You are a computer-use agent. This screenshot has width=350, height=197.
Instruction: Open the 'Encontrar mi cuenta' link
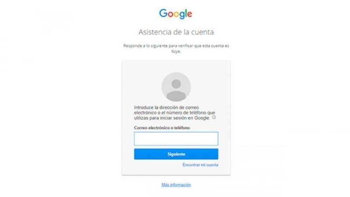[x=200, y=165]
